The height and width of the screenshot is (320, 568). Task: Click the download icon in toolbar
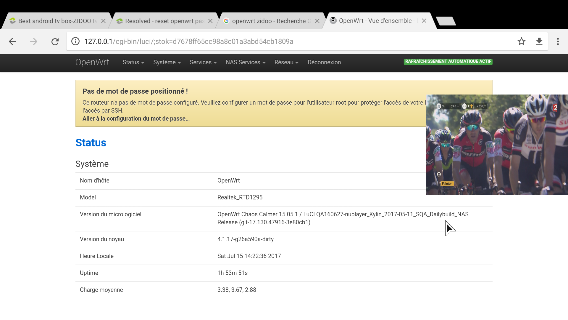pyautogui.click(x=539, y=41)
